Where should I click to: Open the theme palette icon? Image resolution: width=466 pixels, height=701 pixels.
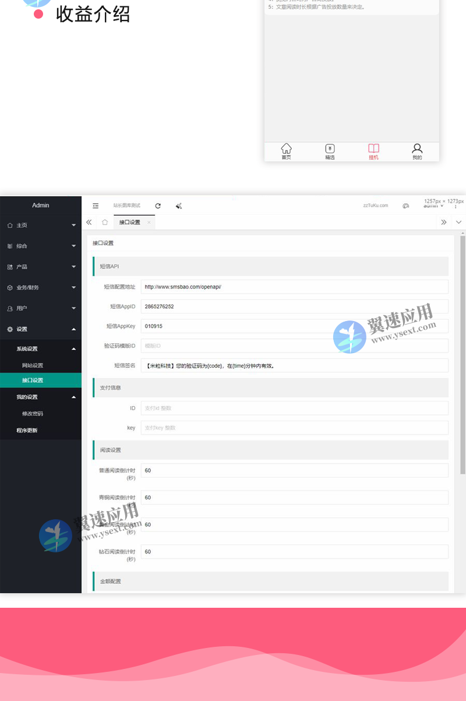pyautogui.click(x=405, y=206)
